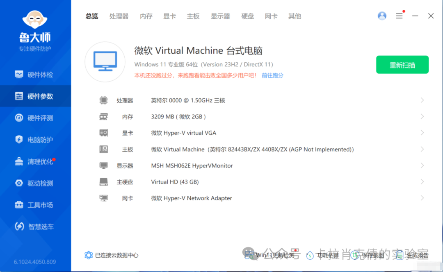The image size is (443, 272).
Task: Expand the 网卡 row details arrow
Action: (422, 198)
